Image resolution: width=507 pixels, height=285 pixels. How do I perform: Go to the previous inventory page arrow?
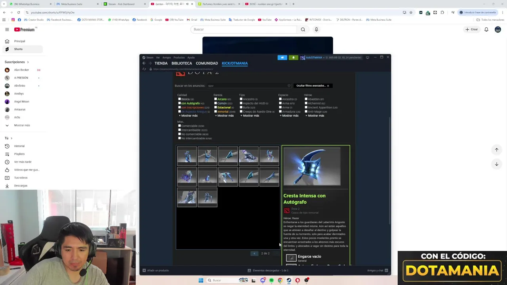click(255, 253)
